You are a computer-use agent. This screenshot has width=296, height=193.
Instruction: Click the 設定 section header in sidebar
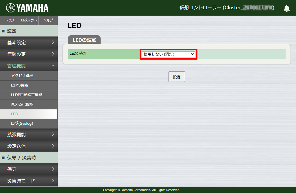coord(29,31)
